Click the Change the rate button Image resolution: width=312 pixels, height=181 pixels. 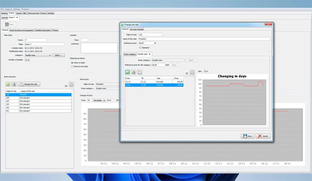(x=29, y=84)
